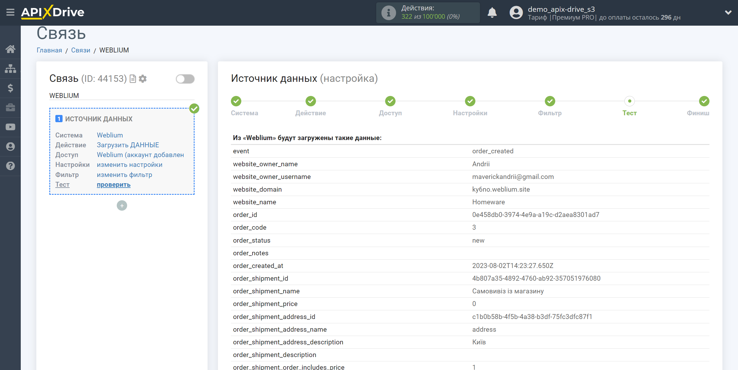The height and width of the screenshot is (370, 738).
Task: Click the Система step checkmark circle
Action: [236, 101]
